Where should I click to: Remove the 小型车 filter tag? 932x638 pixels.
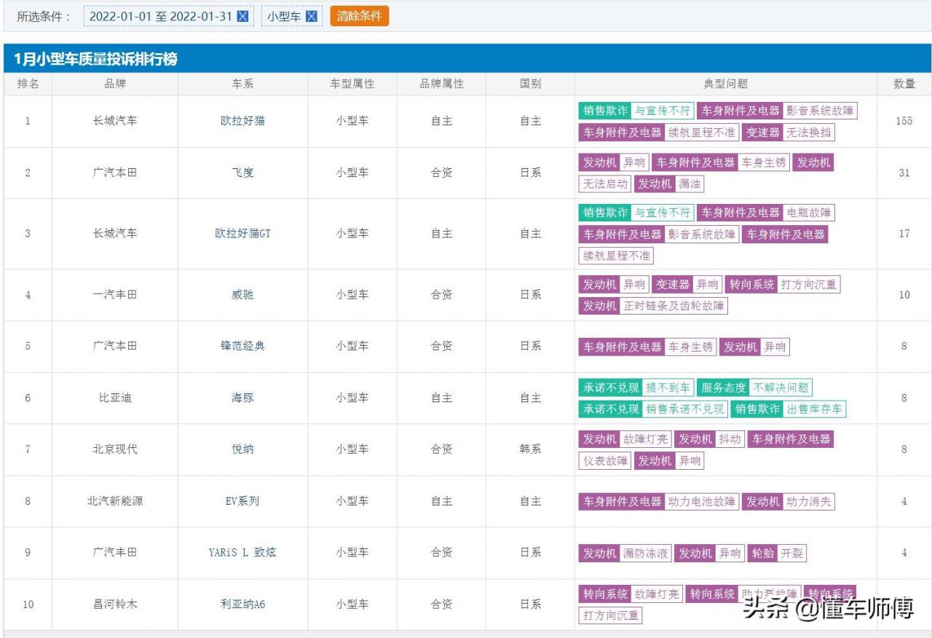pos(311,16)
